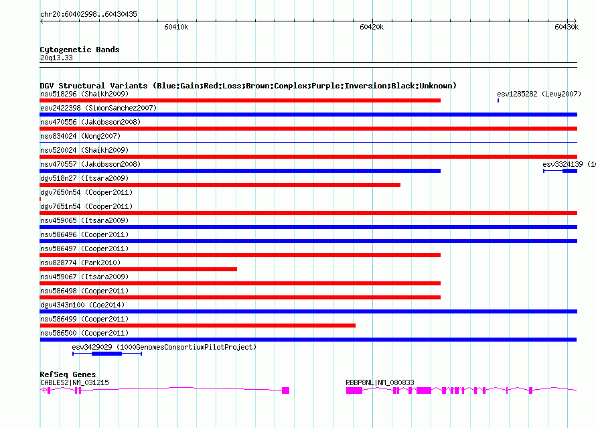
Task: Click the RBBP8NL first large exon block
Action: [x=354, y=390]
